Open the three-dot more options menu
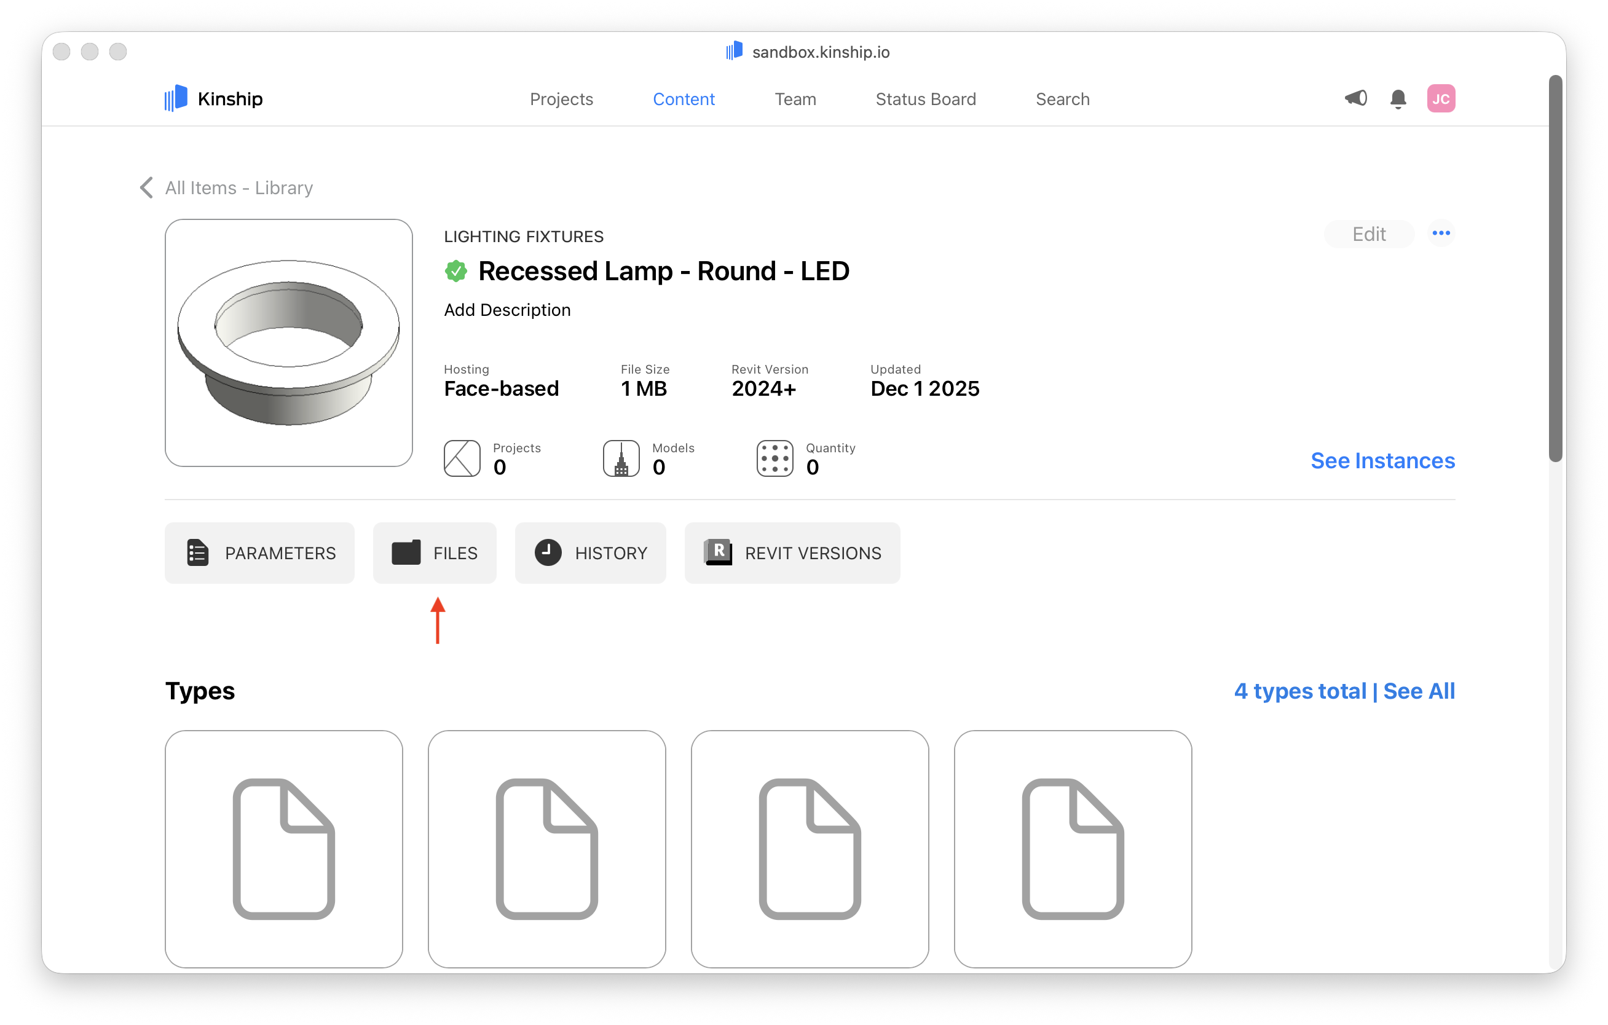This screenshot has width=1608, height=1025. tap(1440, 233)
